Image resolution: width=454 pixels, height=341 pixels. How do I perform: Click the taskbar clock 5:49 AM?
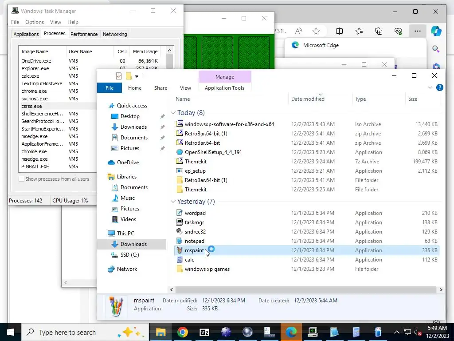point(437,328)
